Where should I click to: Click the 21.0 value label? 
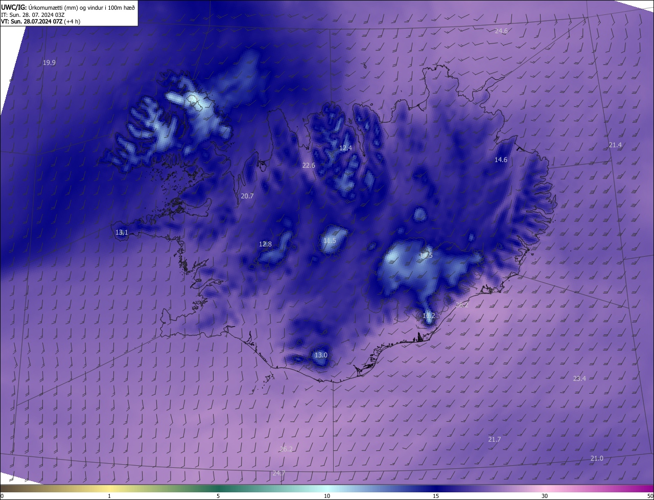[x=597, y=458]
